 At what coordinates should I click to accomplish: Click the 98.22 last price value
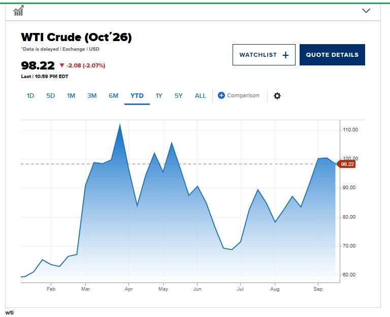(x=38, y=65)
